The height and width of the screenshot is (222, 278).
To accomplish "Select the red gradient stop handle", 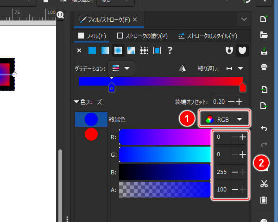I will click(x=242, y=87).
